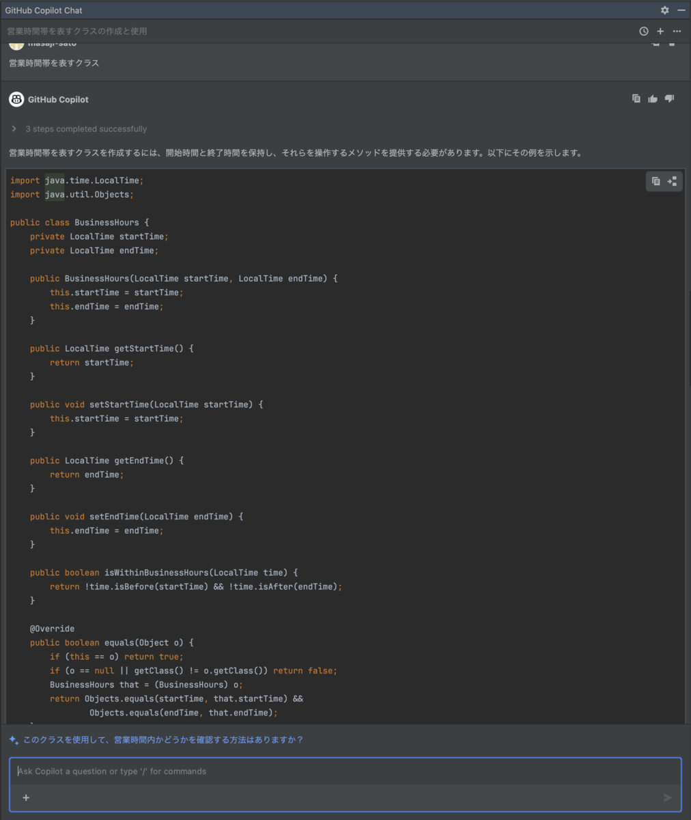The image size is (691, 820).
Task: Open conversation history clock icon
Action: [644, 31]
